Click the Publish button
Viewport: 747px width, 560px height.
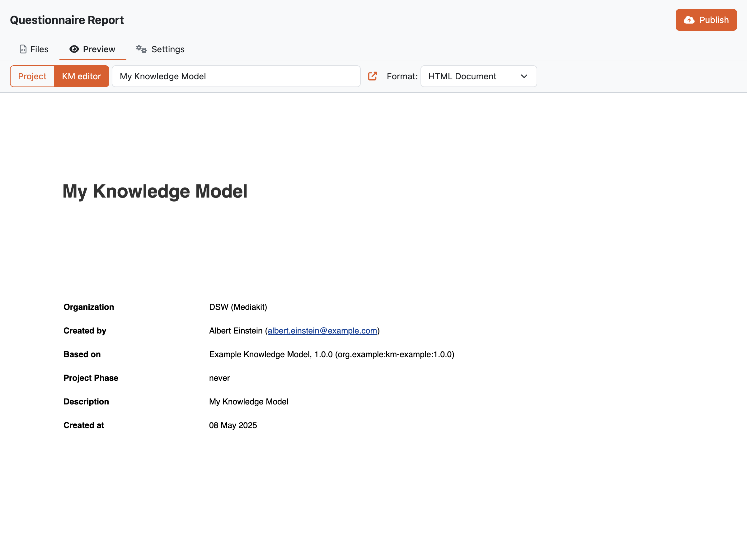(706, 20)
